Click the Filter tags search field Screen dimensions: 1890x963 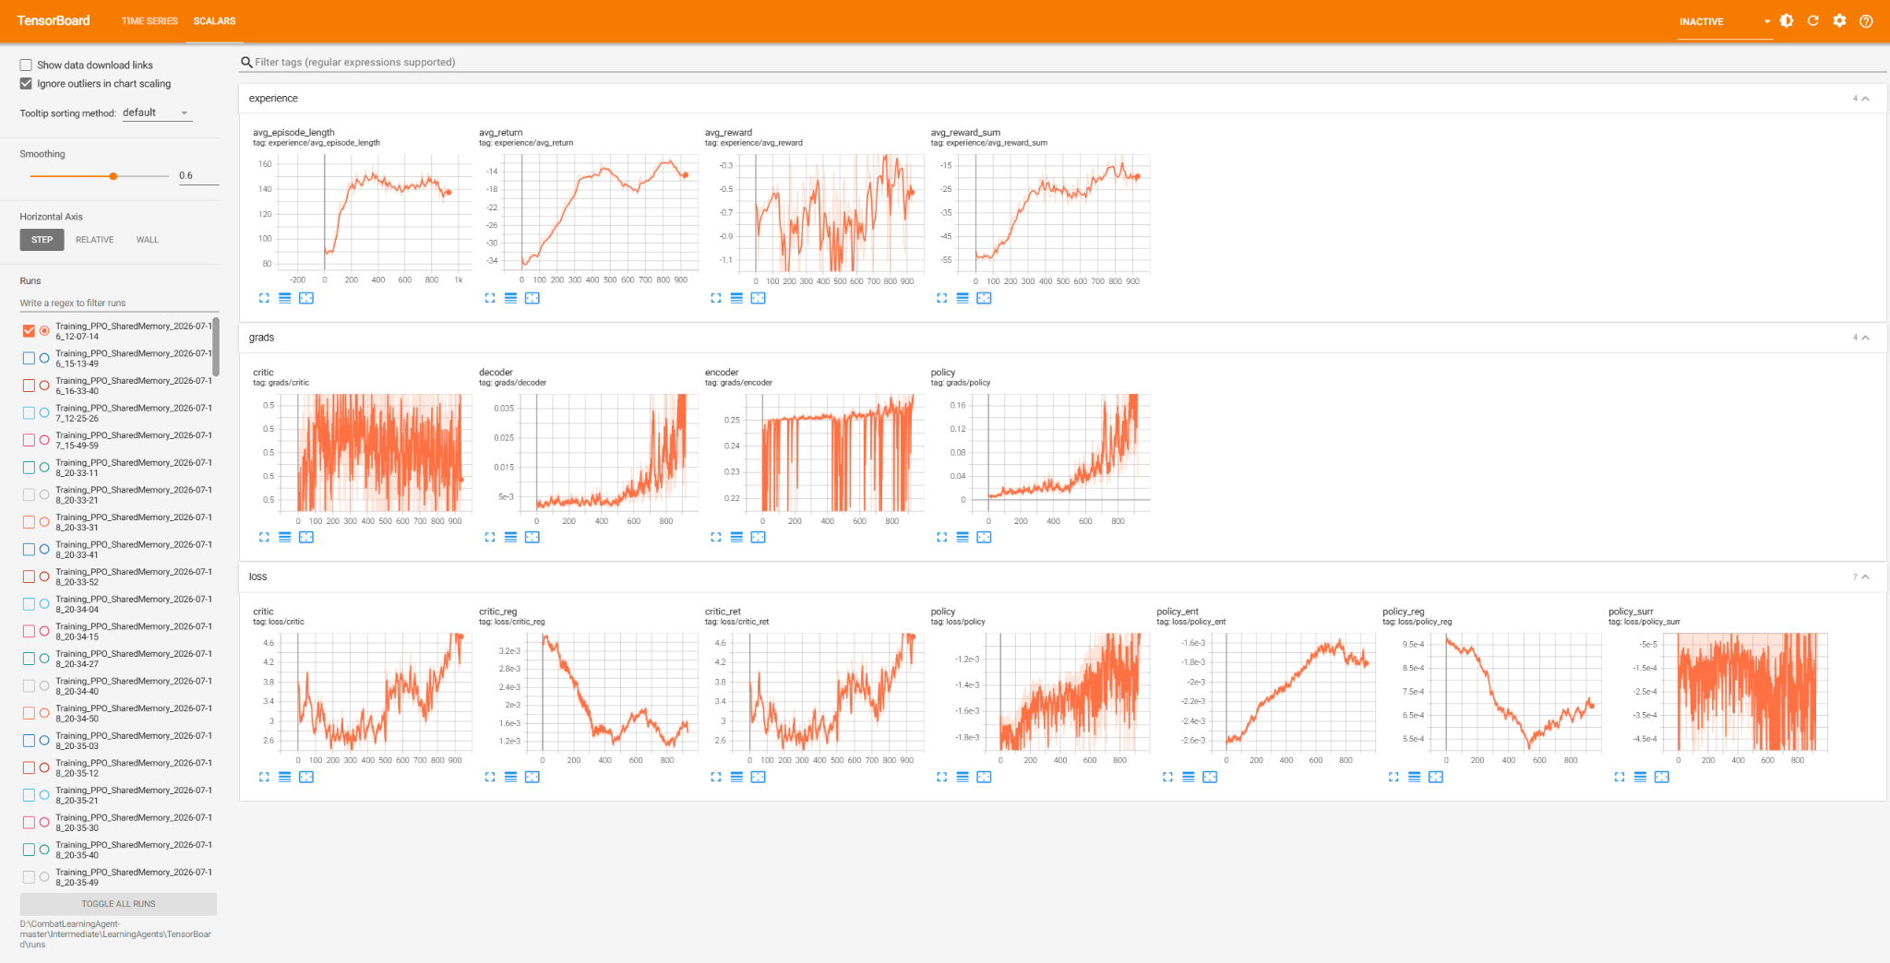[1061, 62]
